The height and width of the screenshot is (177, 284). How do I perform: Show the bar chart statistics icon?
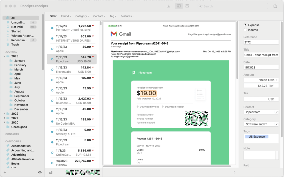click(x=51, y=172)
